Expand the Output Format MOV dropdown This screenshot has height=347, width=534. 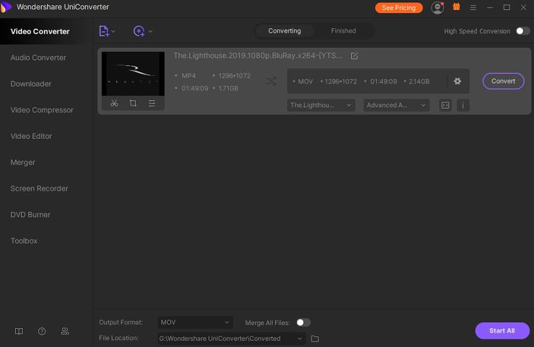(x=195, y=323)
